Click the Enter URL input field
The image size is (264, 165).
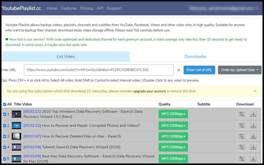click(99, 70)
